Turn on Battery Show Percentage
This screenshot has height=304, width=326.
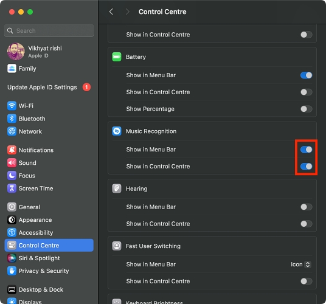pos(306,109)
